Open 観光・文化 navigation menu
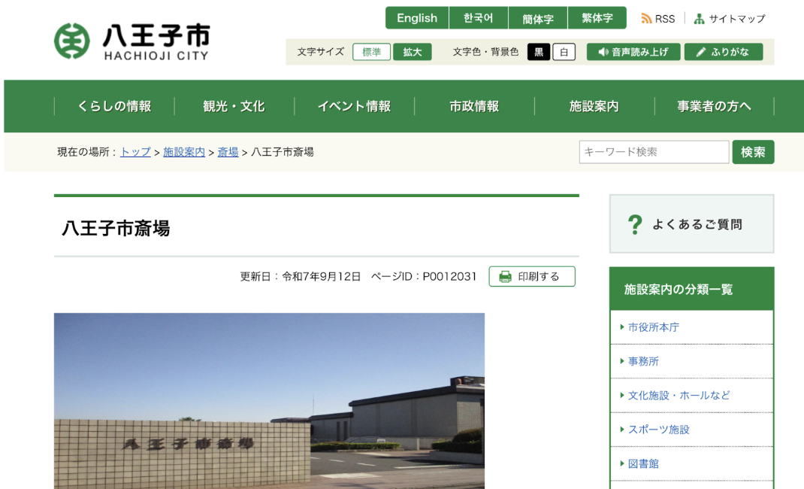The height and width of the screenshot is (489, 804). click(234, 106)
